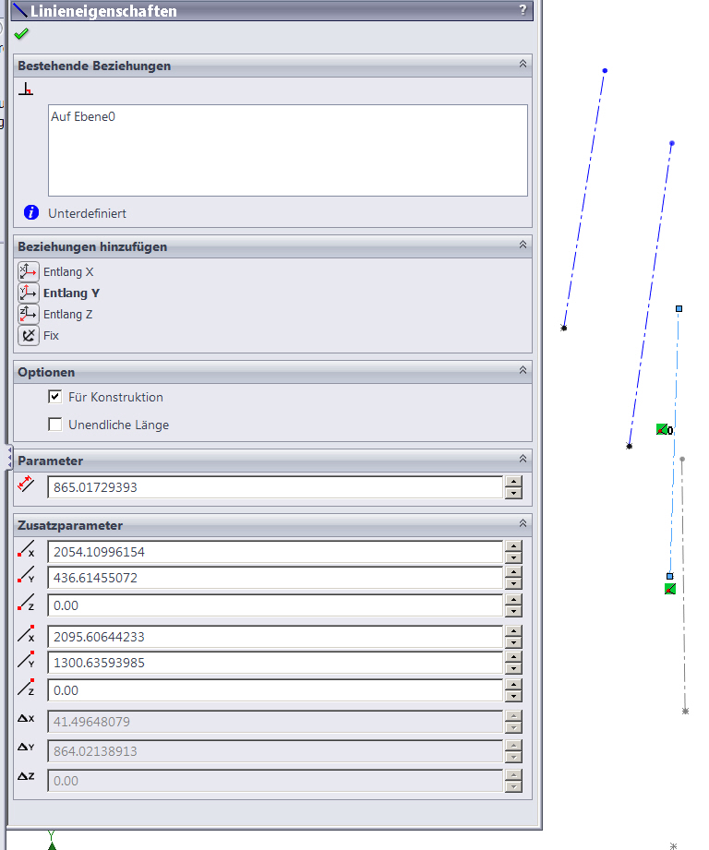
Task: Add Entlang X relation
Action: [x=29, y=271]
